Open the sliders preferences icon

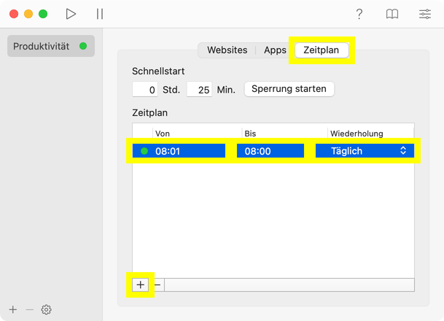click(x=425, y=14)
